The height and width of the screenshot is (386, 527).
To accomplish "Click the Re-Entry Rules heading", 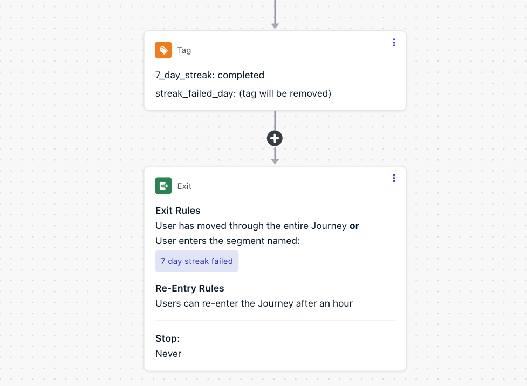I will [x=189, y=288].
